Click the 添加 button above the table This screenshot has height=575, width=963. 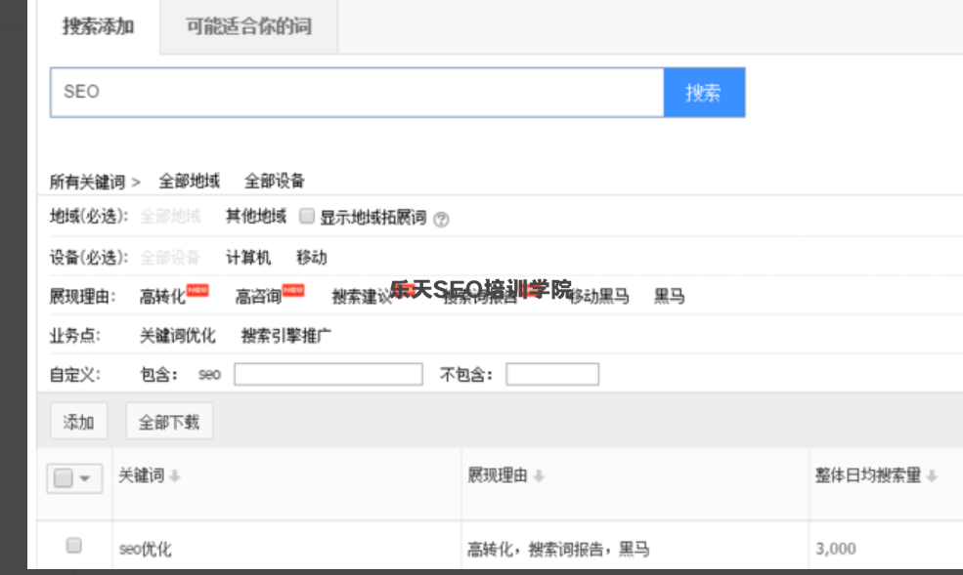pyautogui.click(x=78, y=419)
